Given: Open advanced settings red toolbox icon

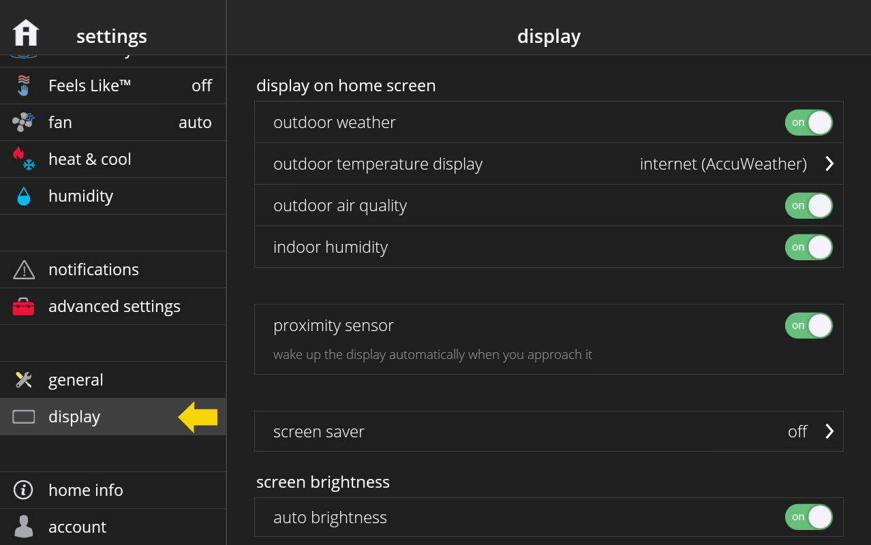Looking at the screenshot, I should click(24, 307).
